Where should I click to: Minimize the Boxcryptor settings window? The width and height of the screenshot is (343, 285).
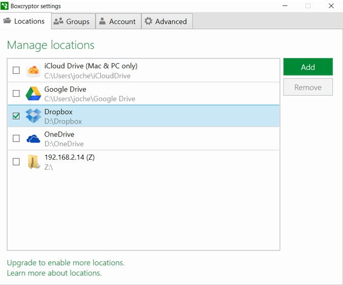(x=284, y=6)
